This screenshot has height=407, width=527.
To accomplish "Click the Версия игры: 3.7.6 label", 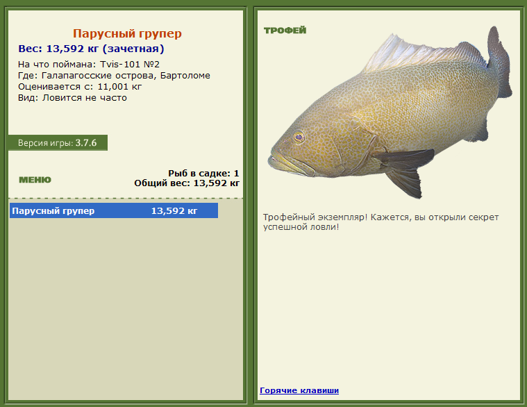I will 58,143.
